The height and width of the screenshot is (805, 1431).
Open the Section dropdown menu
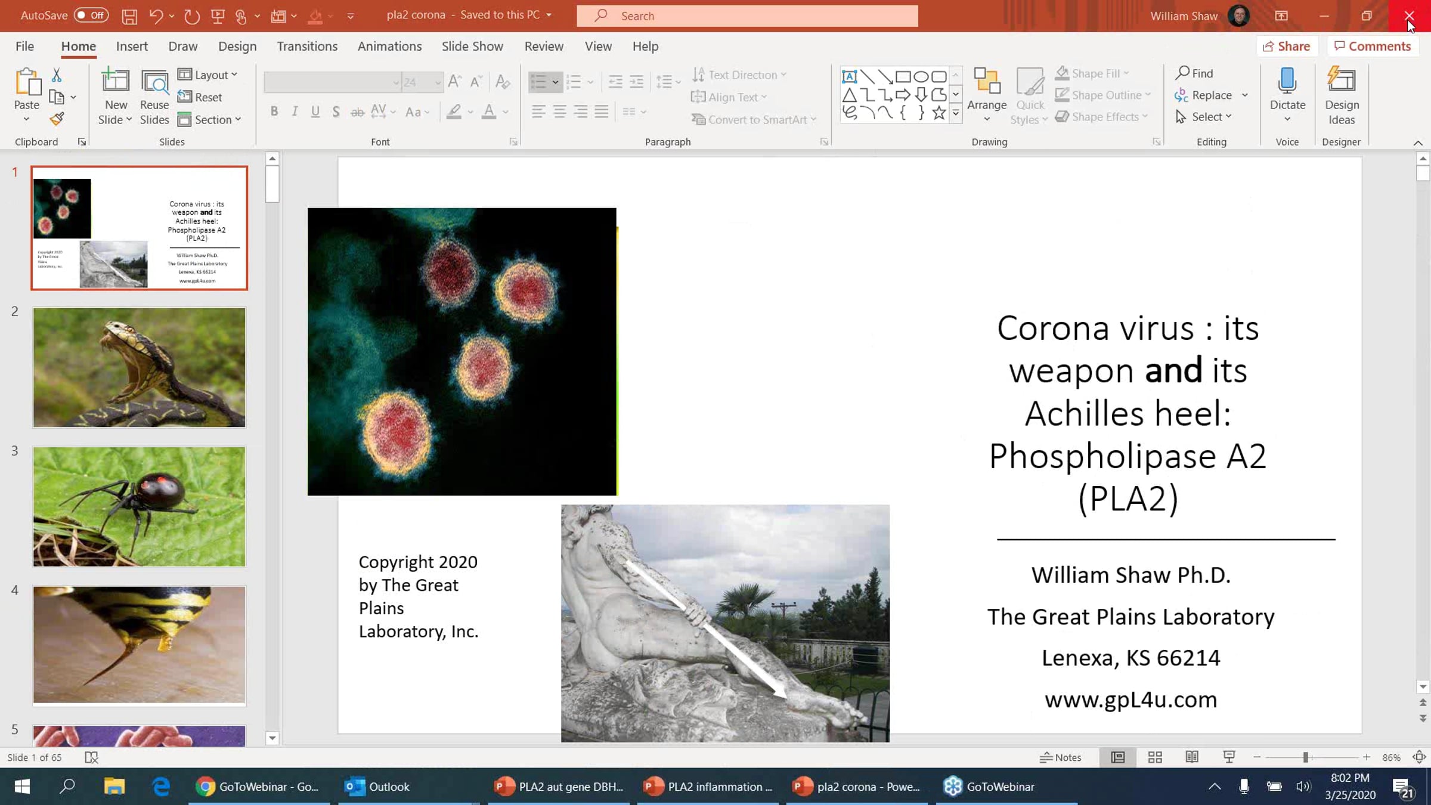tap(210, 119)
